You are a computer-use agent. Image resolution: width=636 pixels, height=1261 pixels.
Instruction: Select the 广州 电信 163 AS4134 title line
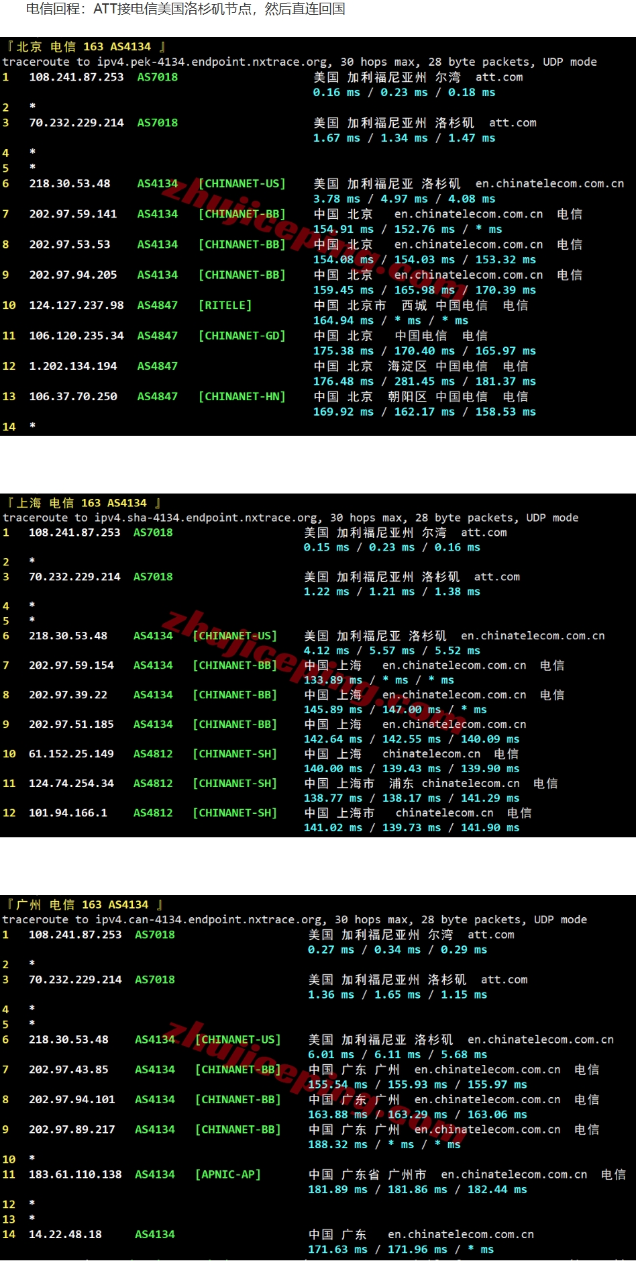(x=84, y=904)
